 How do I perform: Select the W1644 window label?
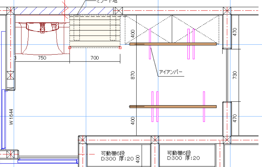click(x=11, y=117)
